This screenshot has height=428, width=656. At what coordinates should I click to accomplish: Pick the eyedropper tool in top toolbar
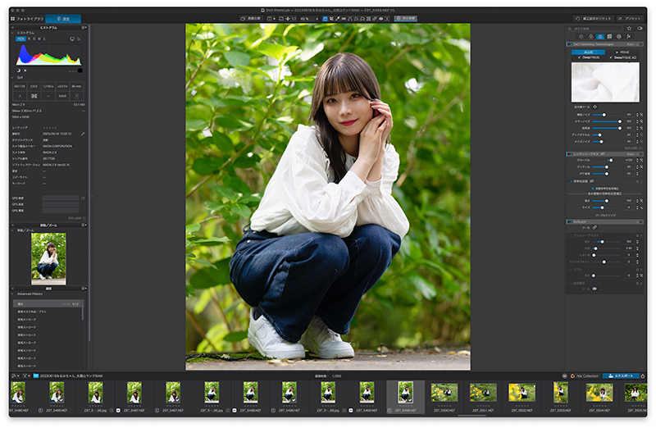click(338, 19)
